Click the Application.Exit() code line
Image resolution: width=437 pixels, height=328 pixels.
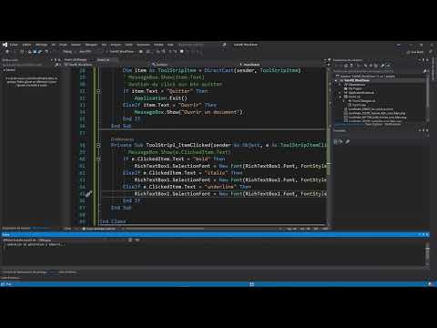[161, 98]
